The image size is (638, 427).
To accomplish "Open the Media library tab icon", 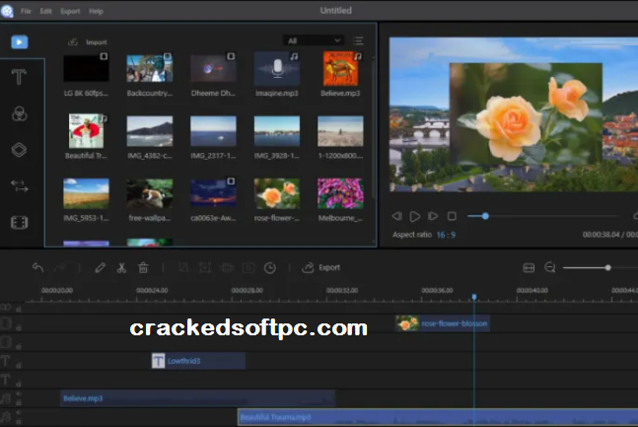I will point(20,42).
